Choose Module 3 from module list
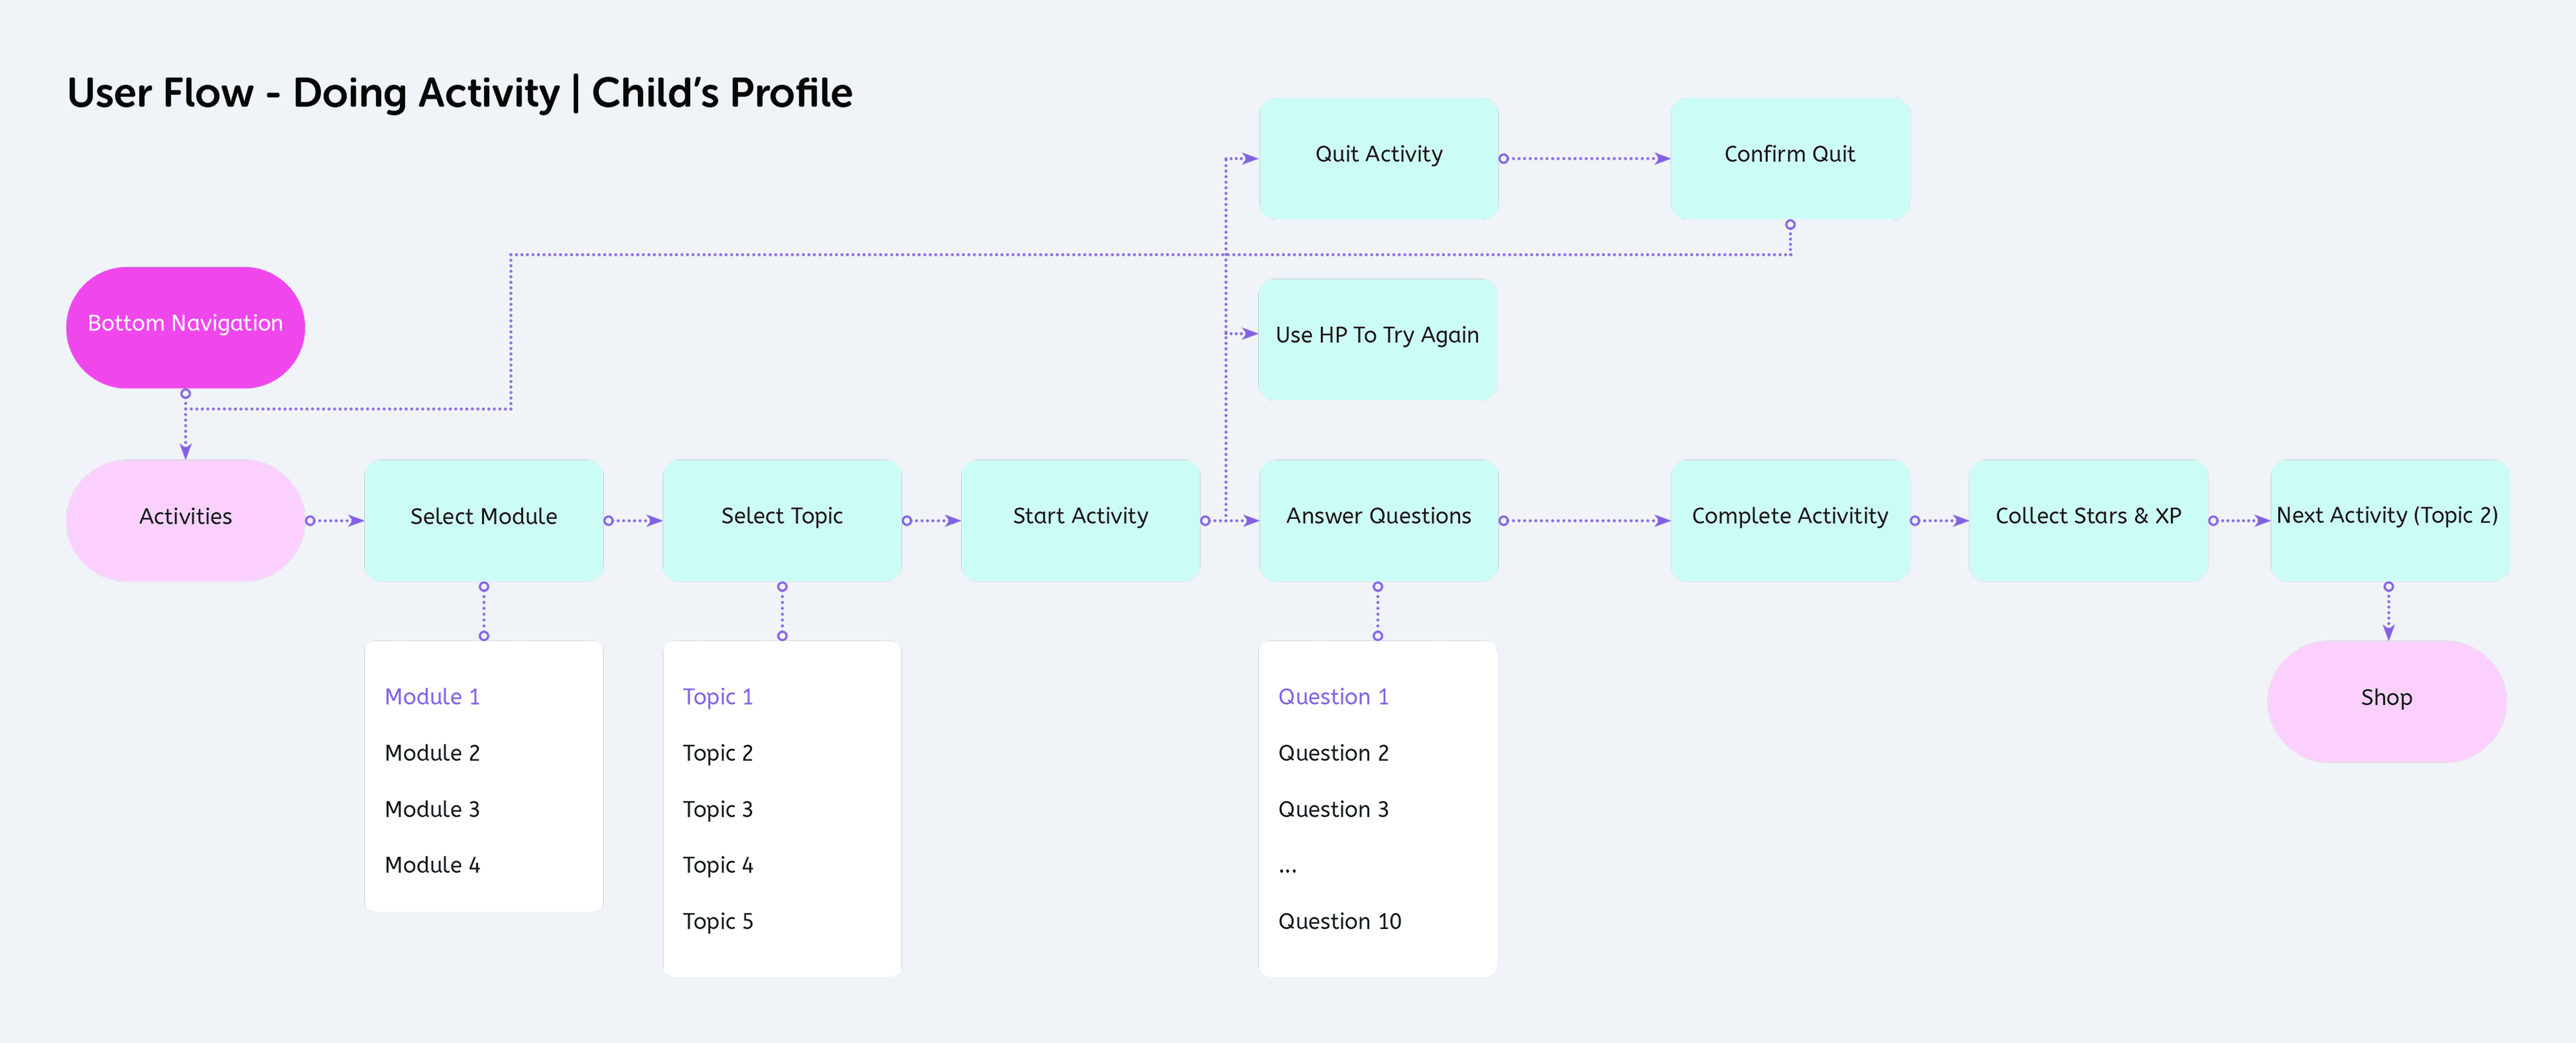 [x=432, y=809]
